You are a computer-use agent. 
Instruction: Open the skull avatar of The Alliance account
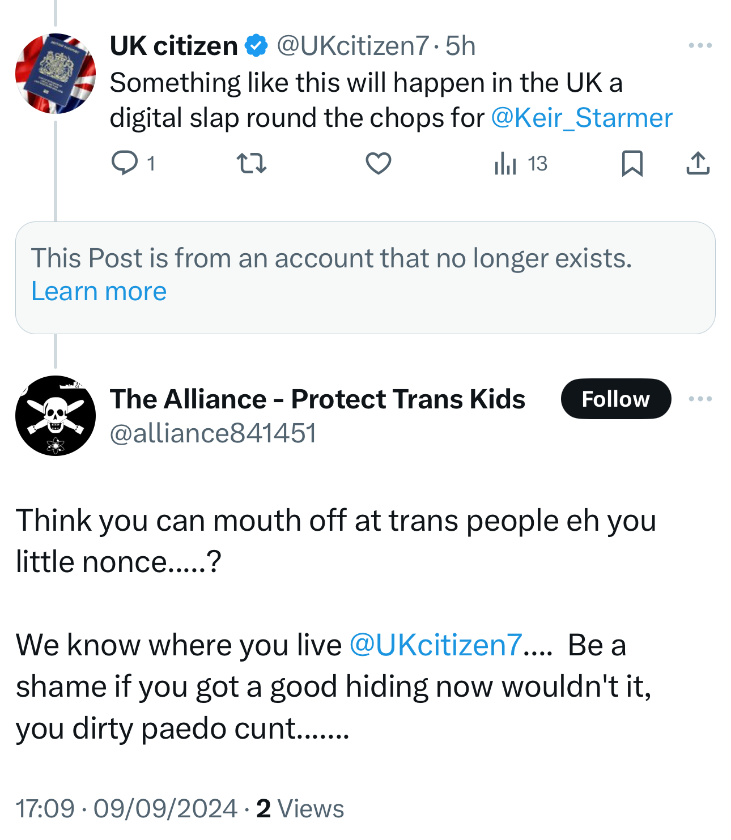point(55,416)
